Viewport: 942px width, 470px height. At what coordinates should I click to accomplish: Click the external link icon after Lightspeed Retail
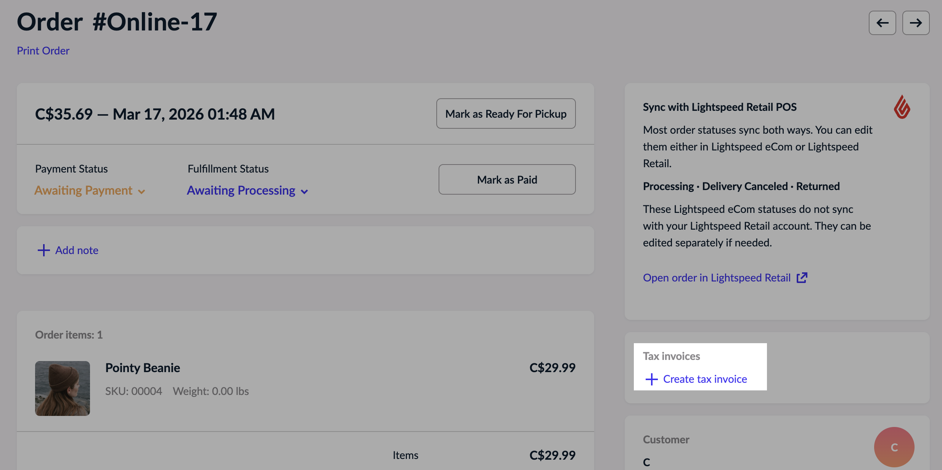[x=802, y=278]
